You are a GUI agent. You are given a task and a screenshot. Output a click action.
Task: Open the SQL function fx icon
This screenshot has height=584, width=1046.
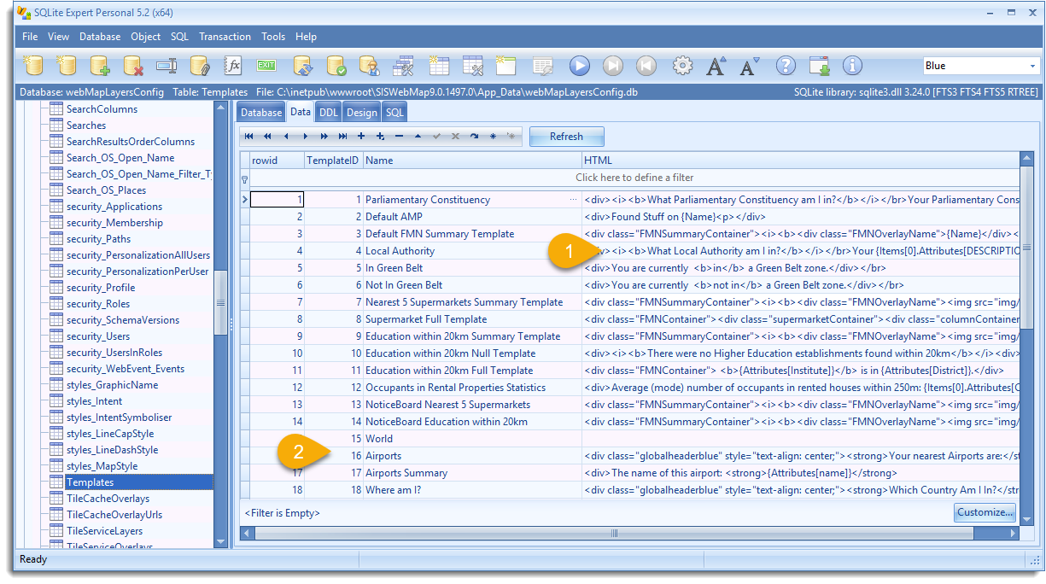[233, 66]
